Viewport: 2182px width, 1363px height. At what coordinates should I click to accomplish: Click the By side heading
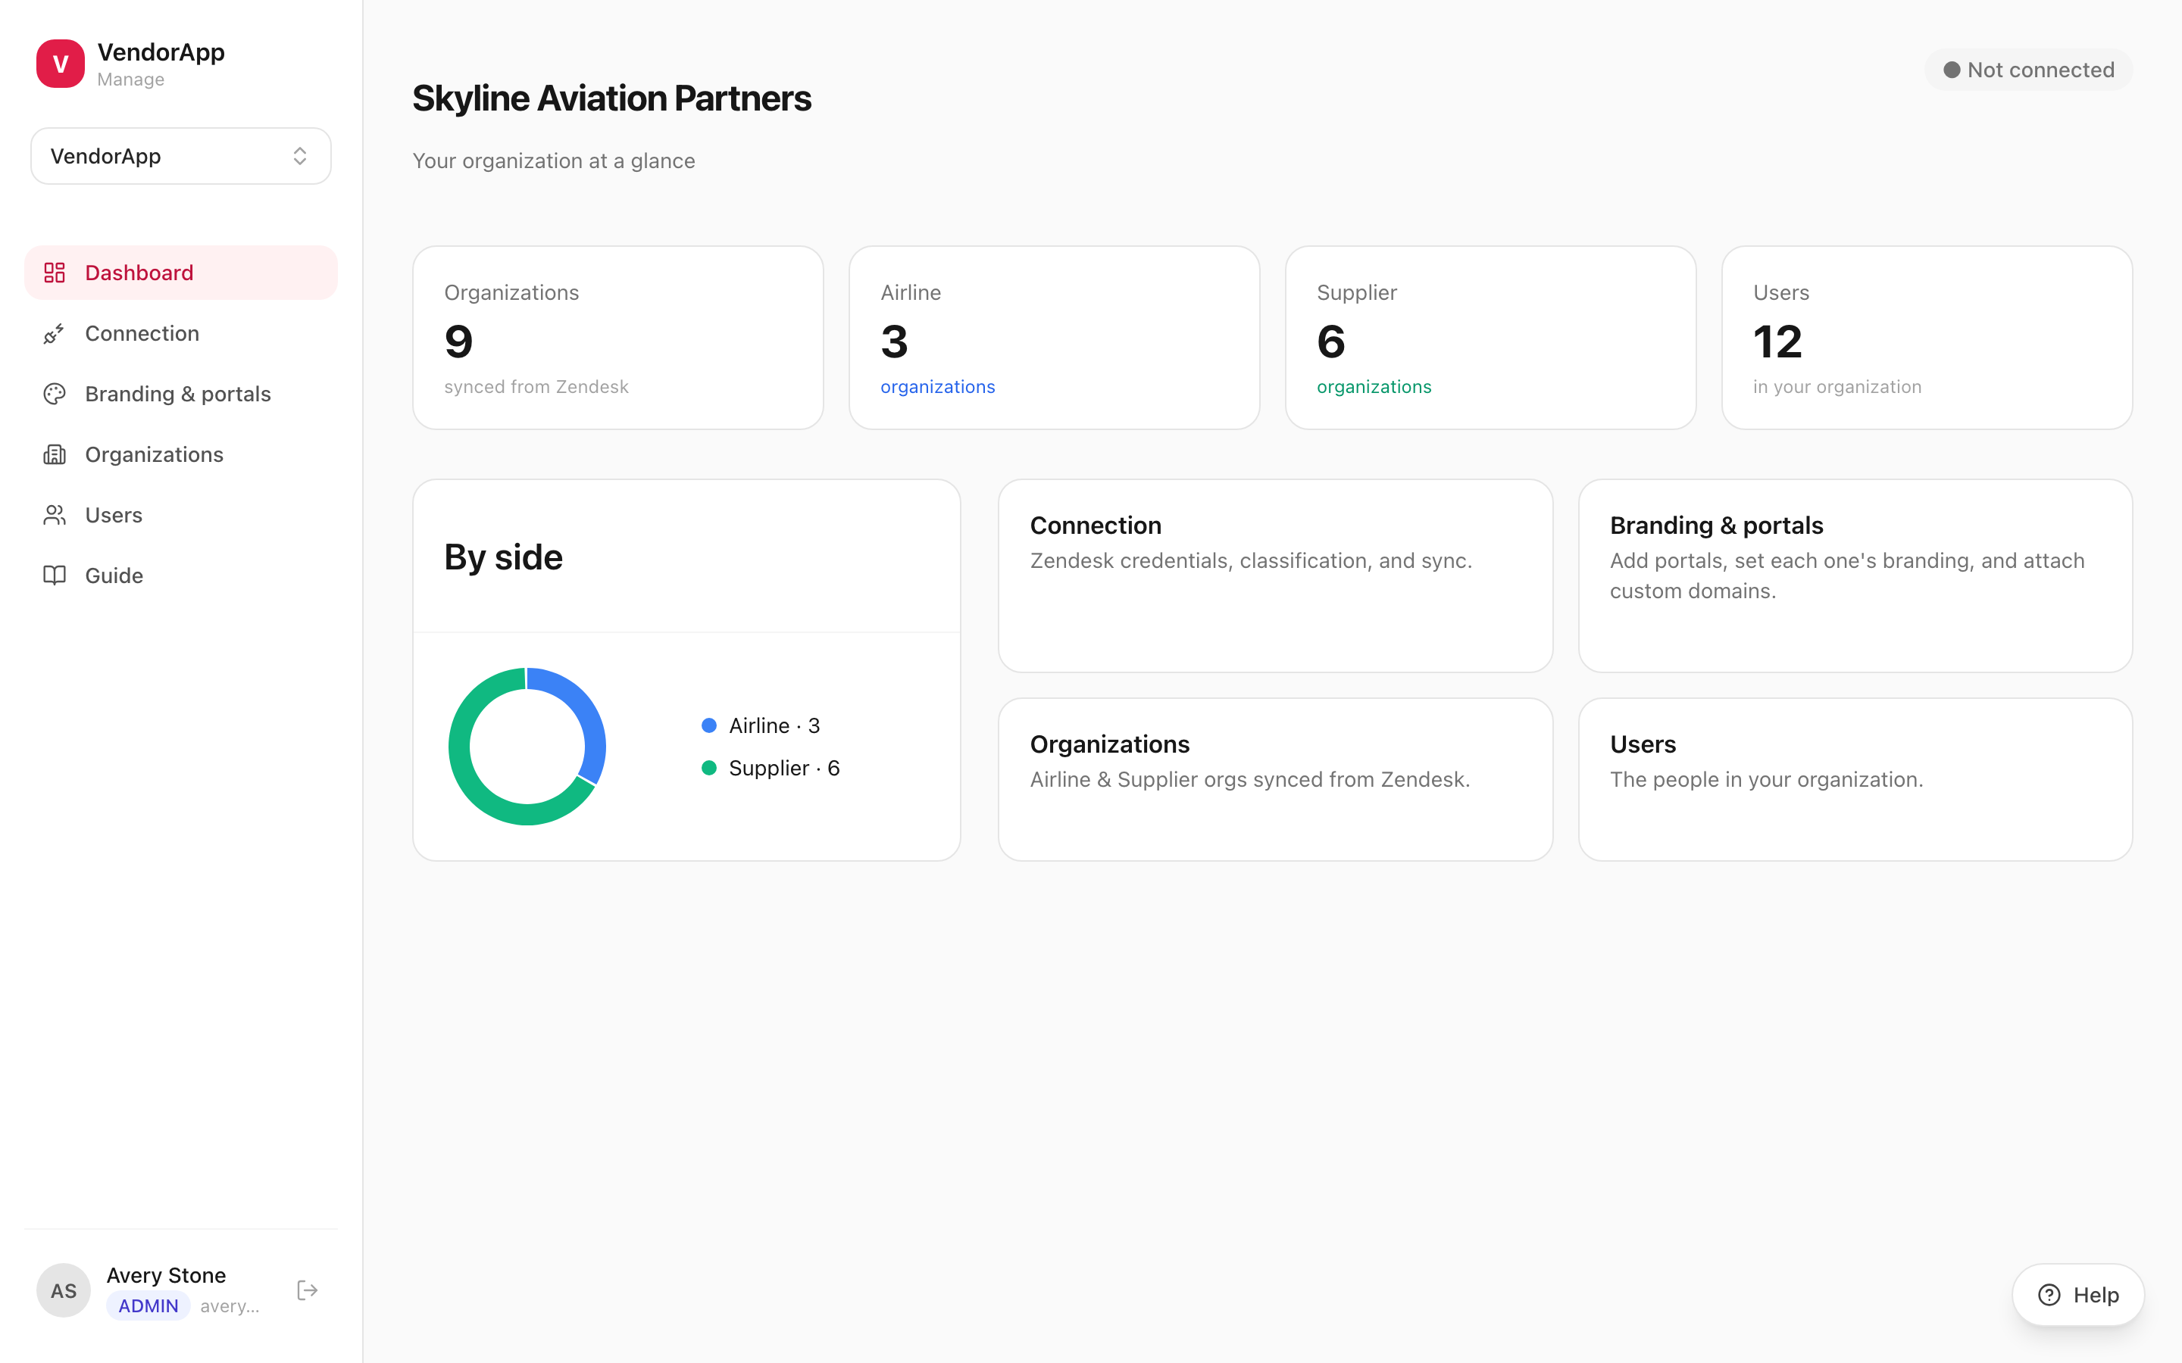[x=503, y=557]
